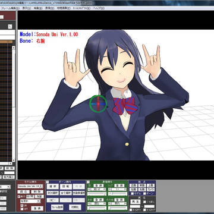Click the 登録 button next to まゆ

99,200
